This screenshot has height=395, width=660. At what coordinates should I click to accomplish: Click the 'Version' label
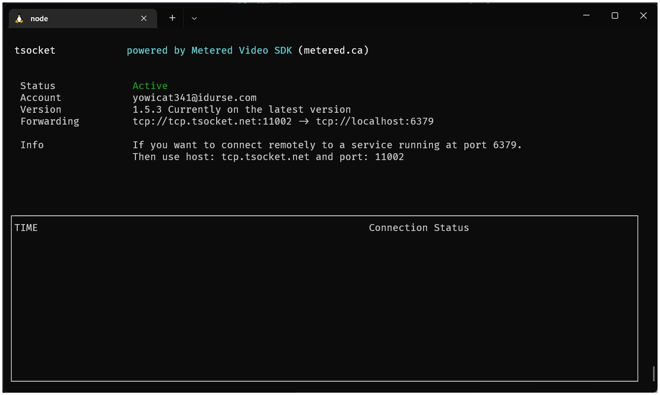pos(41,109)
